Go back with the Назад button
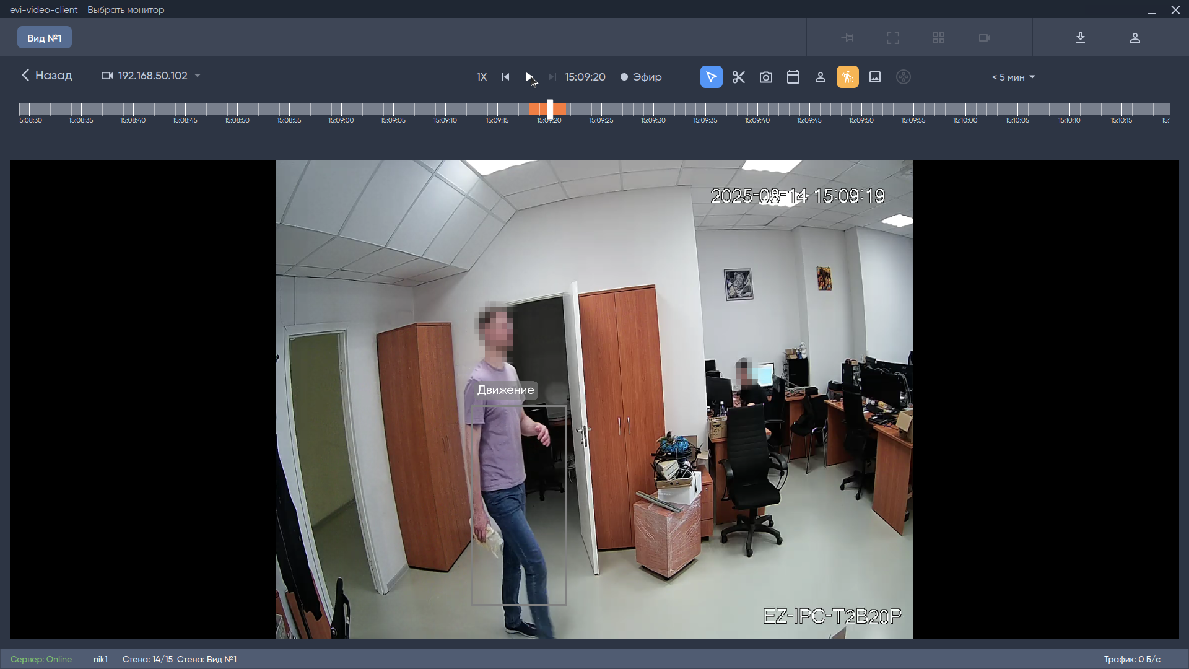The image size is (1189, 669). [x=46, y=76]
